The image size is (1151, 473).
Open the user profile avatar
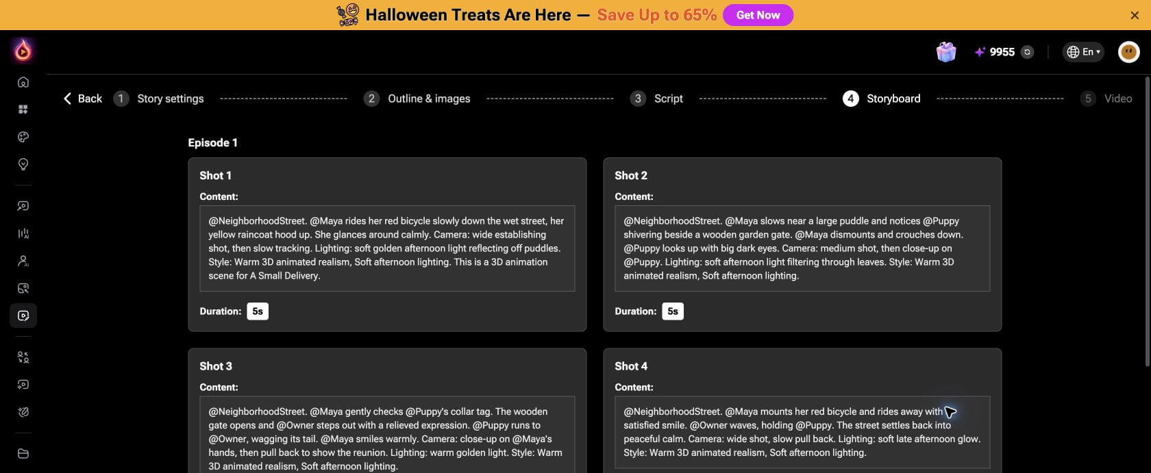click(1128, 52)
